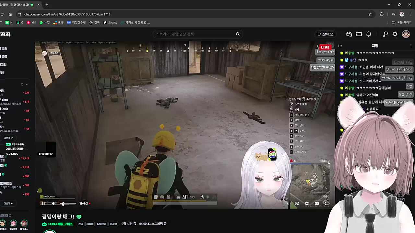Image resolution: width=415 pixels, height=233 pixels.
Task: Open the partner streamer external link icon
Action: click(x=10, y=216)
